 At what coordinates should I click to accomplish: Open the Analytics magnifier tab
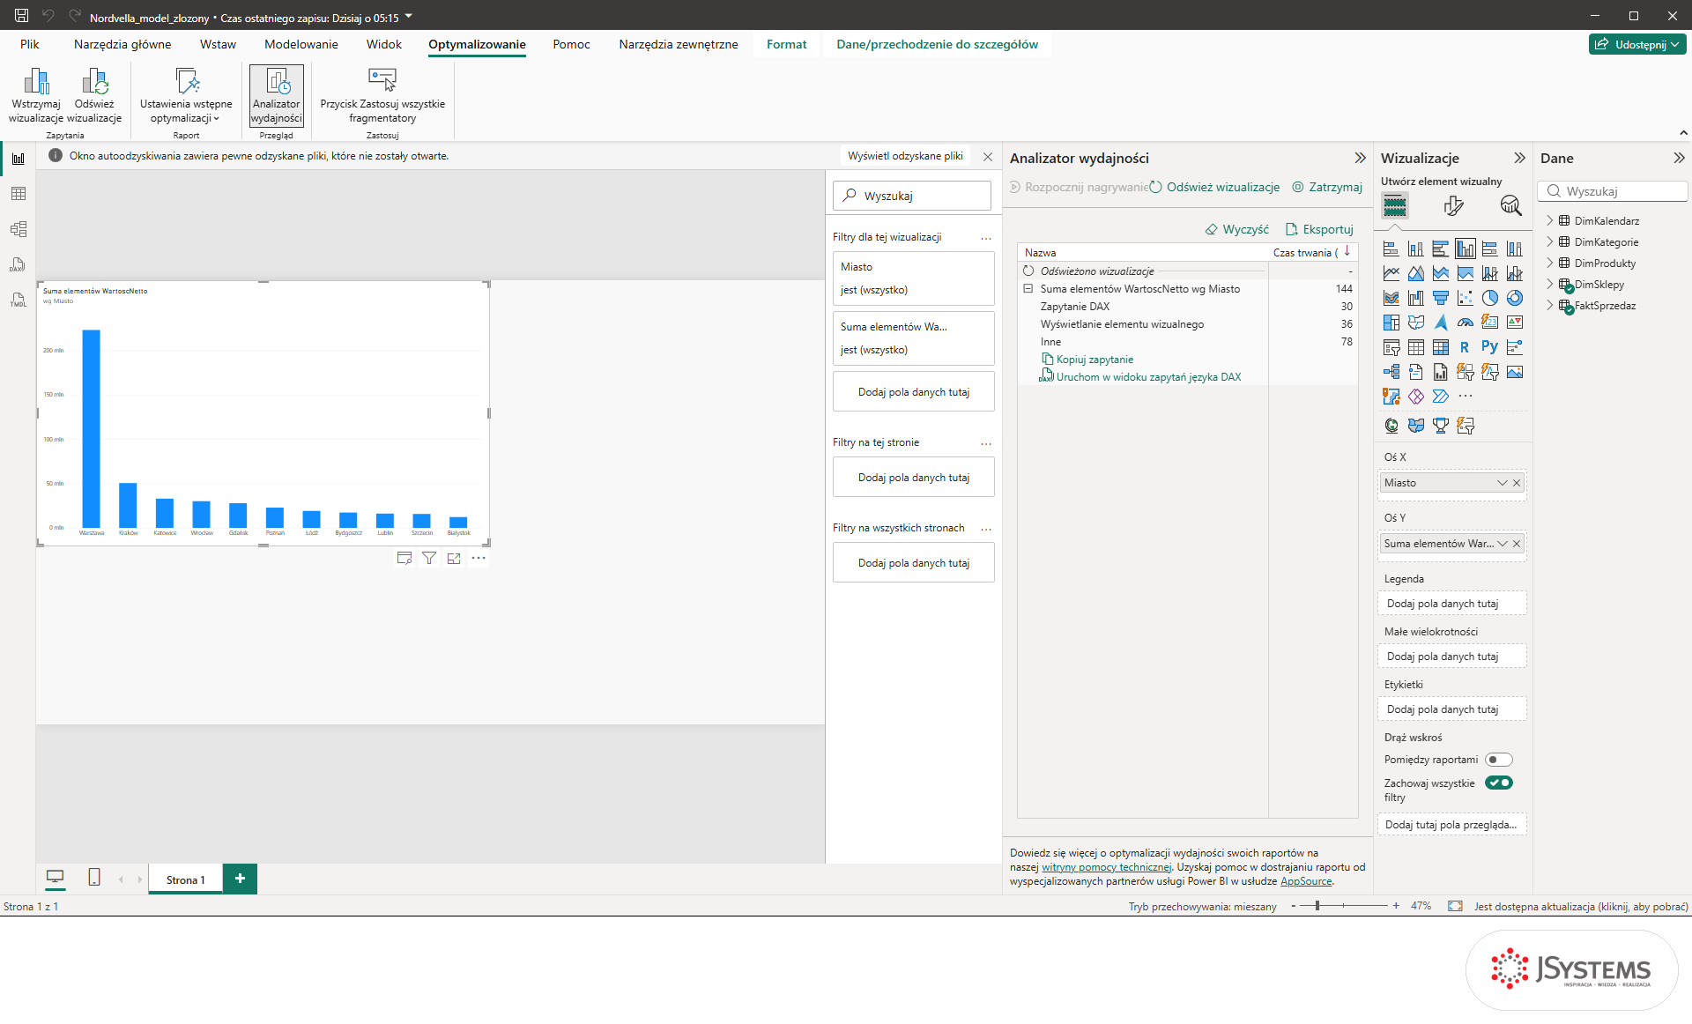point(1510,205)
